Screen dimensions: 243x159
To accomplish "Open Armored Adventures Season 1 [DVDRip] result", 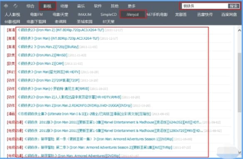I will click(99, 139).
